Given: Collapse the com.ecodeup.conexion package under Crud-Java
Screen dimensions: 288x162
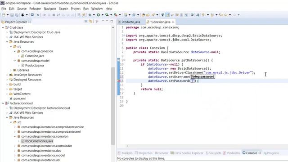Looking at the screenshot, I should tap(15, 51).
